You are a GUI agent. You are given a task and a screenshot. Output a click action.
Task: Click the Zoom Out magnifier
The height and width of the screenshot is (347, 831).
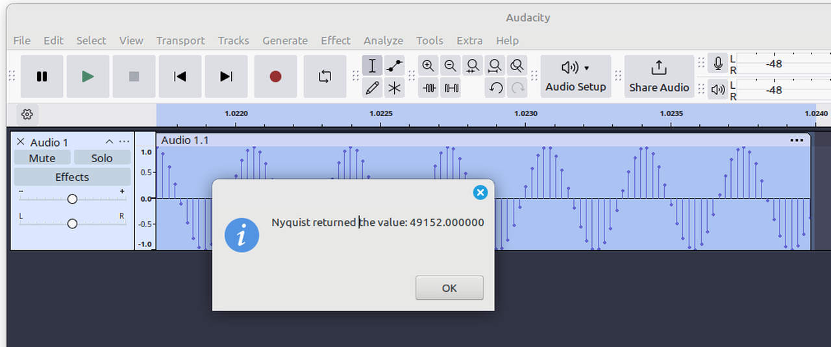coord(450,66)
